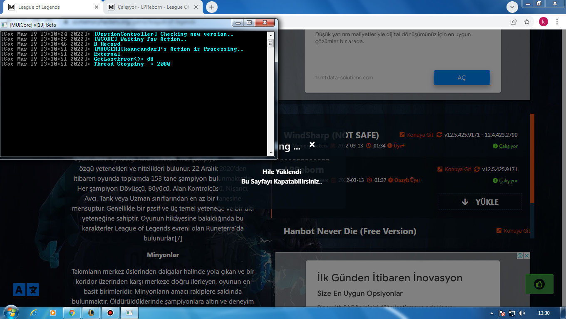This screenshot has width=566, height=319.
Task: Switch to the League of Legends tab
Action: [x=52, y=7]
